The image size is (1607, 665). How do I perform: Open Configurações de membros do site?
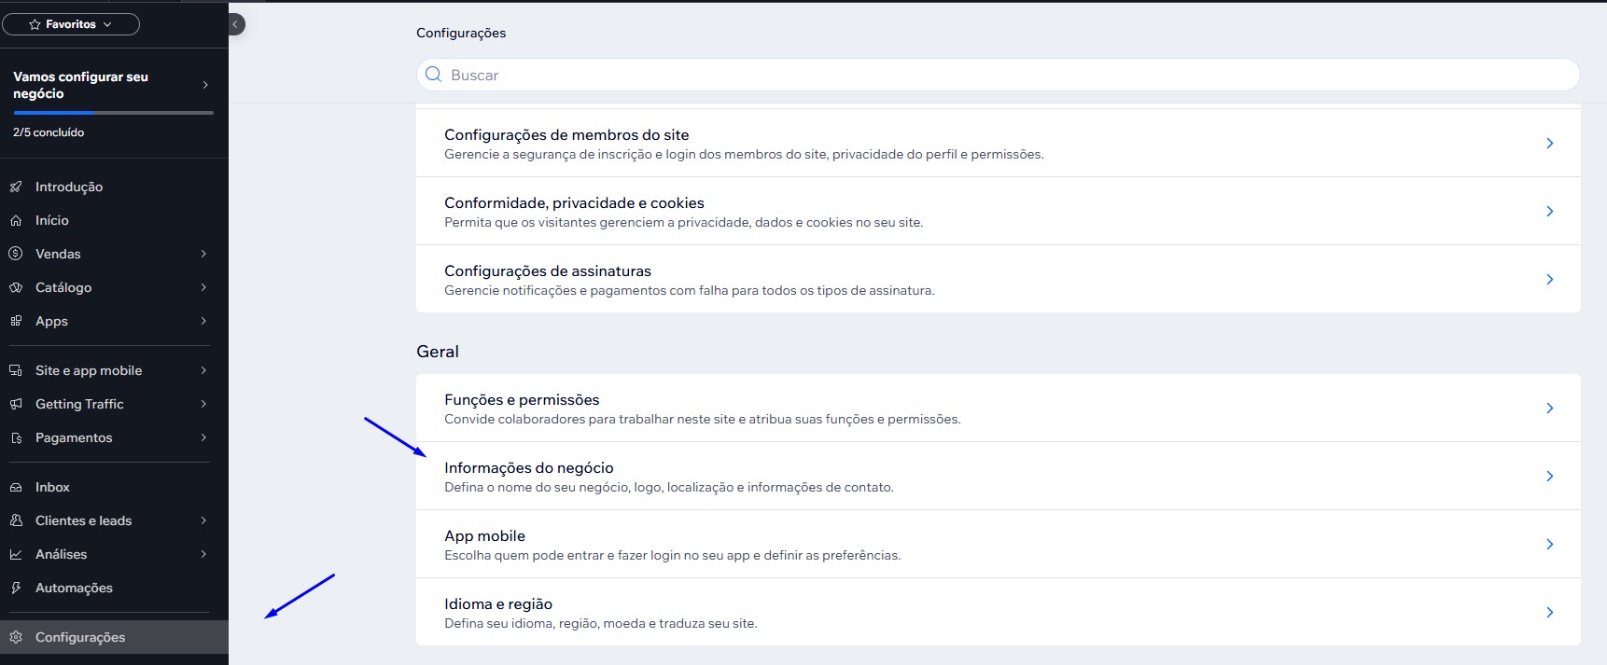pos(999,143)
